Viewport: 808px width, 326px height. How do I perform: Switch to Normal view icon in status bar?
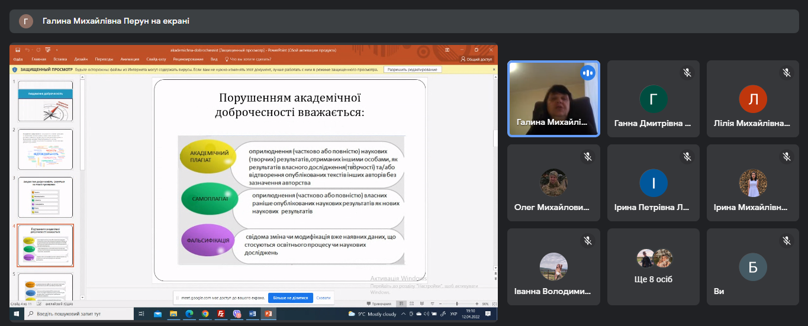[401, 304]
